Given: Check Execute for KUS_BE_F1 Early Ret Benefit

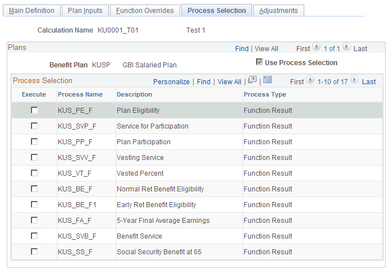Looking at the screenshot, I should (x=34, y=204).
